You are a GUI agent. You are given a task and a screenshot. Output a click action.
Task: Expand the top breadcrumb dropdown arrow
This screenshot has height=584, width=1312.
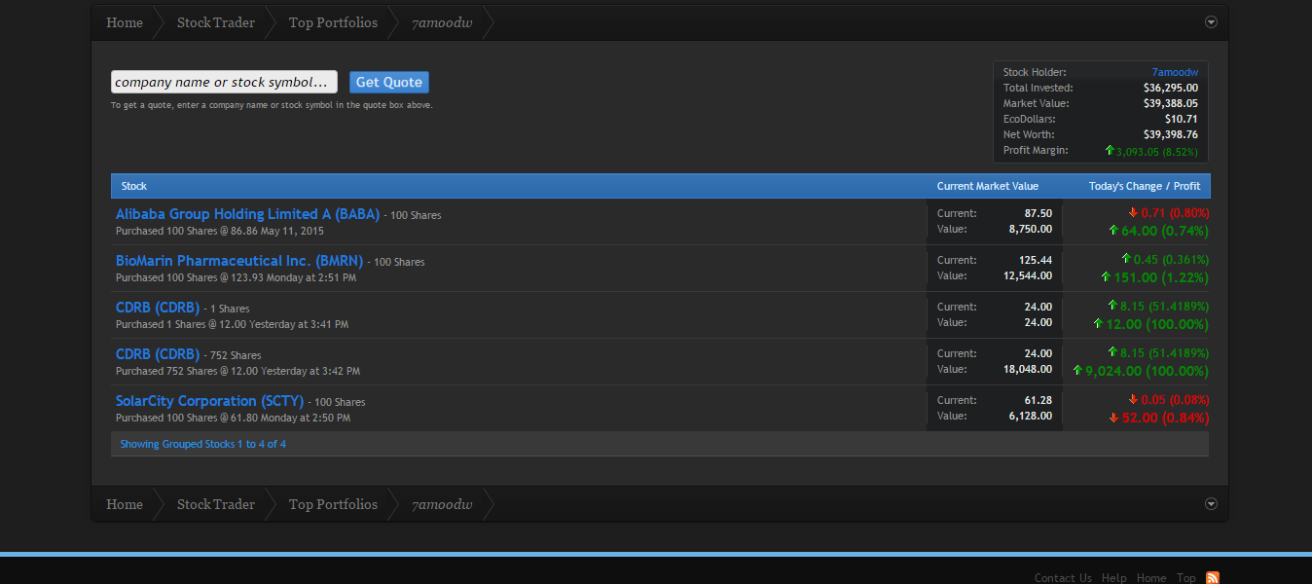coord(1211,21)
